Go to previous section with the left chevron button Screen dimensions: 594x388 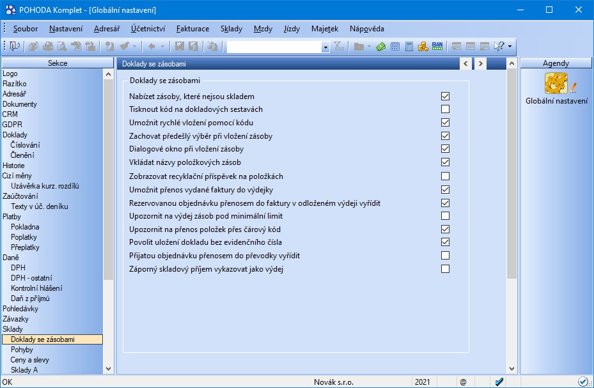[x=465, y=63]
